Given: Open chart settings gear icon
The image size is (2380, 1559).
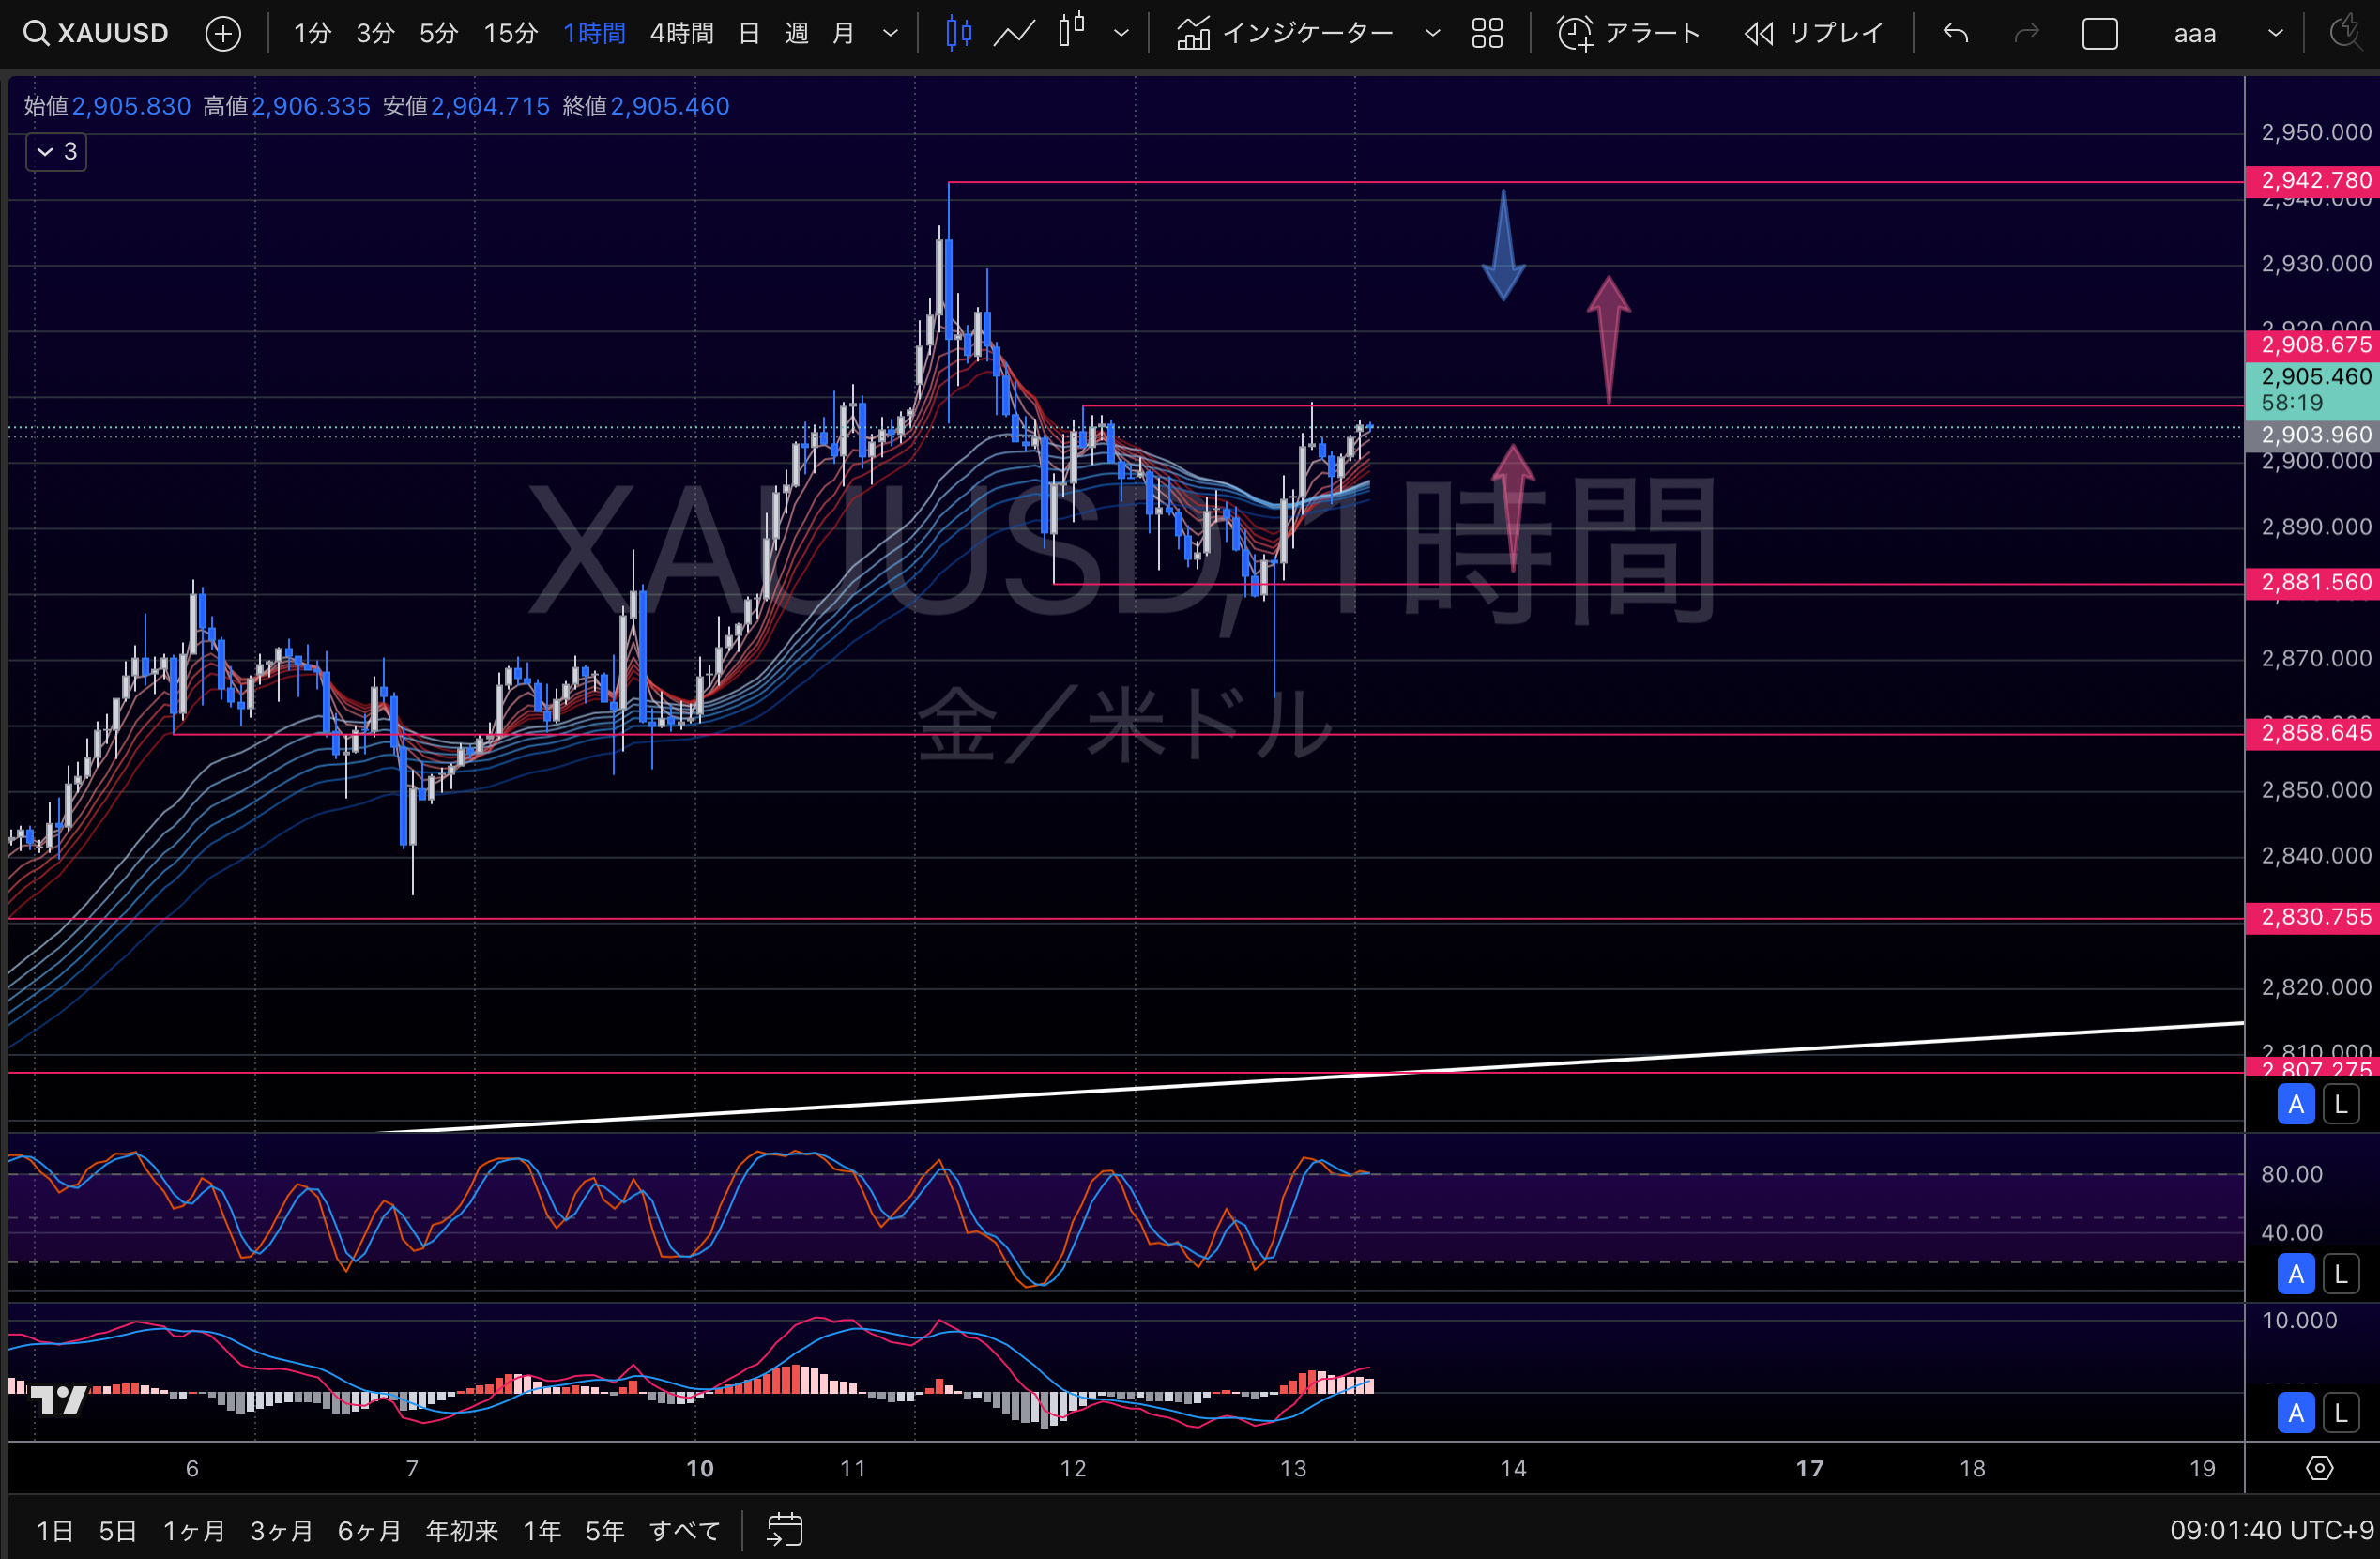Looking at the screenshot, I should pyautogui.click(x=2320, y=1468).
